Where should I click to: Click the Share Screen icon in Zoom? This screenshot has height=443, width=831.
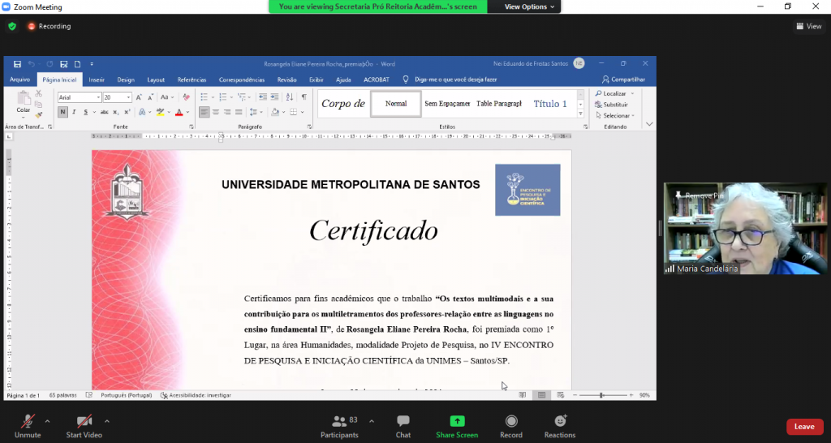coord(457,421)
